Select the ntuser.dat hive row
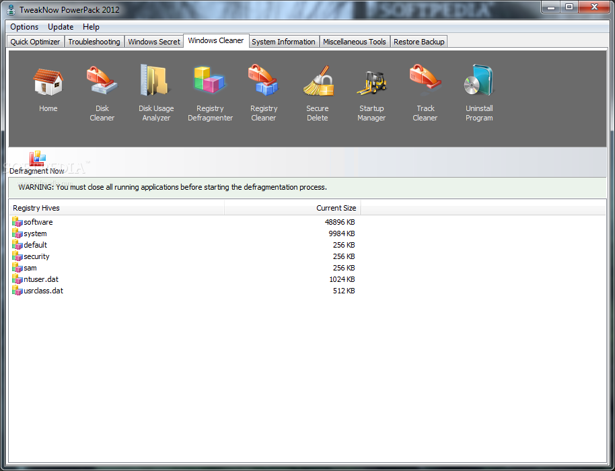615x471 pixels. point(184,279)
